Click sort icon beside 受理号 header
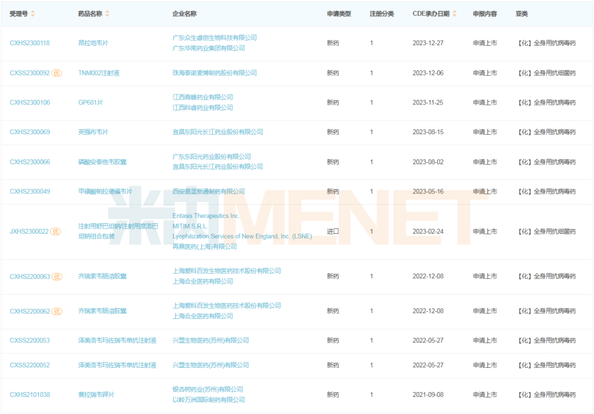 click(33, 14)
